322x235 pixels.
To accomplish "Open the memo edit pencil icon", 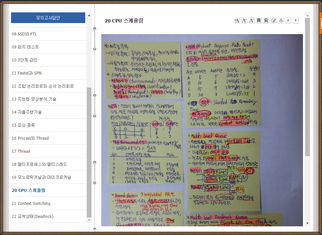I will coord(274,20).
